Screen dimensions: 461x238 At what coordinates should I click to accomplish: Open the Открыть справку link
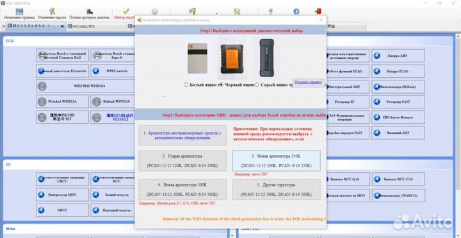coord(308,82)
